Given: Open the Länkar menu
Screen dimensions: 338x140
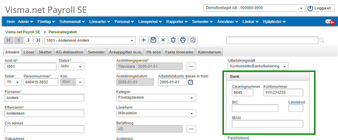Looking at the screenshot, I should [251, 22].
